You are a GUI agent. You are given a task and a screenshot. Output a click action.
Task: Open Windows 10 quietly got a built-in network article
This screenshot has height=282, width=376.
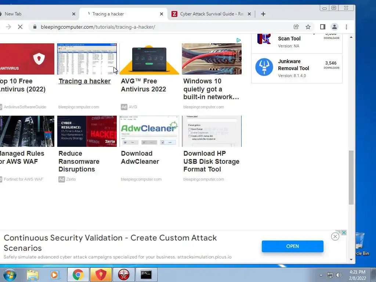pyautogui.click(x=211, y=89)
